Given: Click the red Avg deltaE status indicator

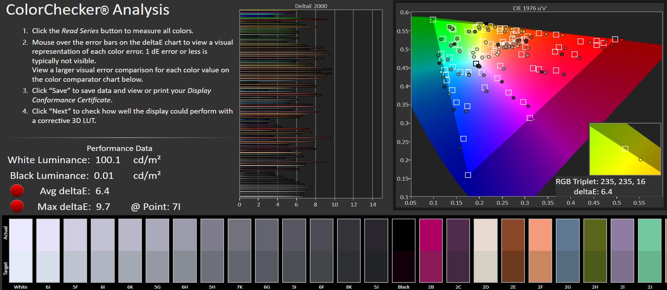Looking at the screenshot, I should pyautogui.click(x=17, y=191).
